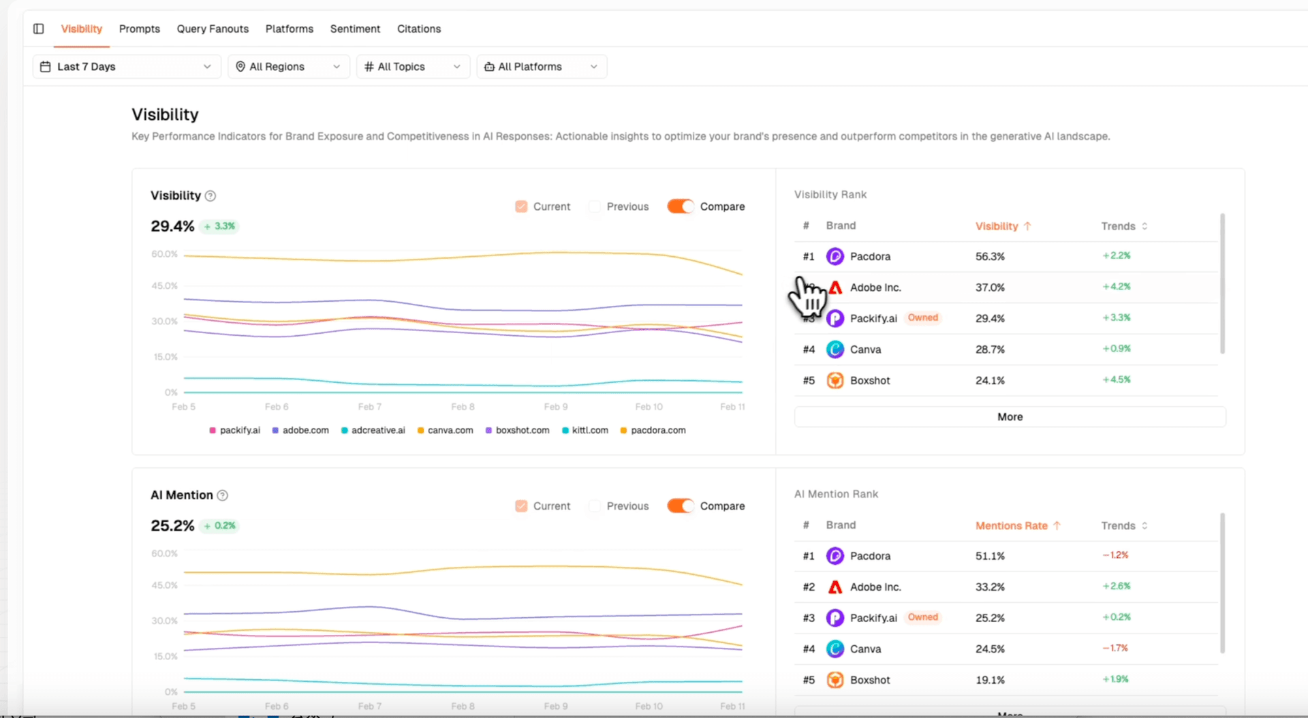Click Adobe logo in Visibility Rank
The image size is (1308, 718).
point(835,287)
